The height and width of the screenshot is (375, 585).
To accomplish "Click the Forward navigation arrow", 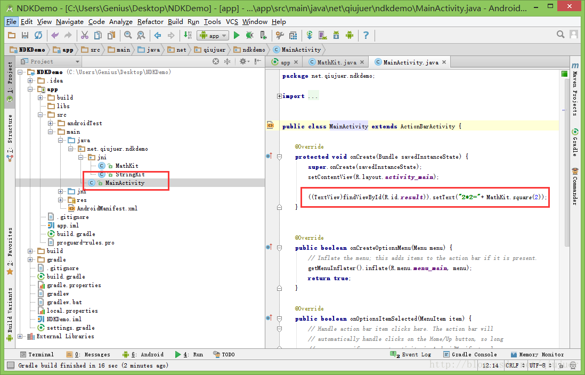I will tap(171, 36).
